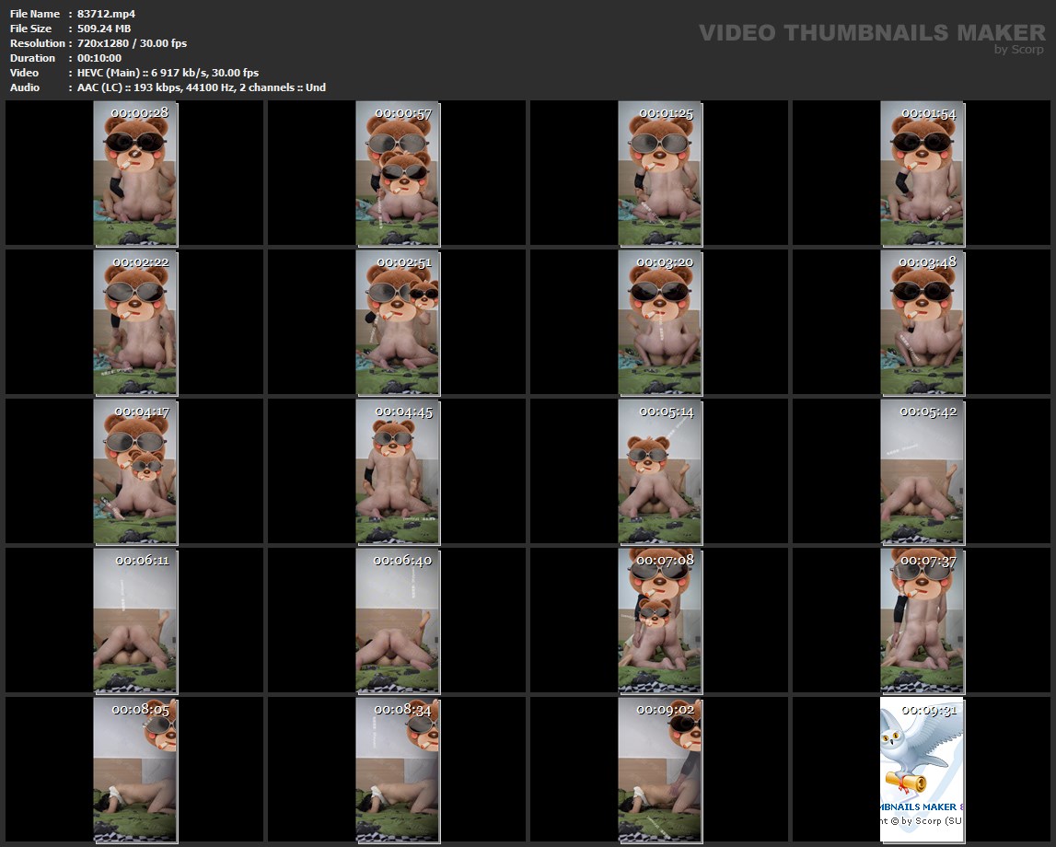The image size is (1056, 847).
Task: Click the thumbnail stamped 00:01:54
Action: [x=922, y=174]
